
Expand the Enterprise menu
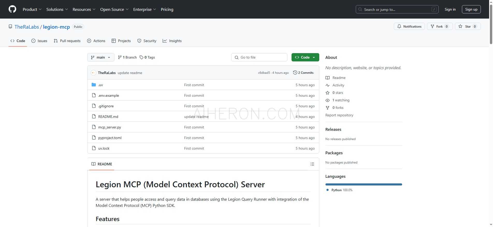point(145,9)
